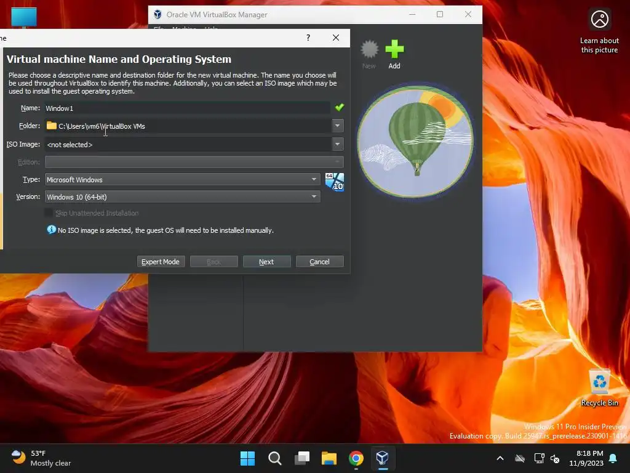
Task: Click the Next button
Action: coord(266,261)
